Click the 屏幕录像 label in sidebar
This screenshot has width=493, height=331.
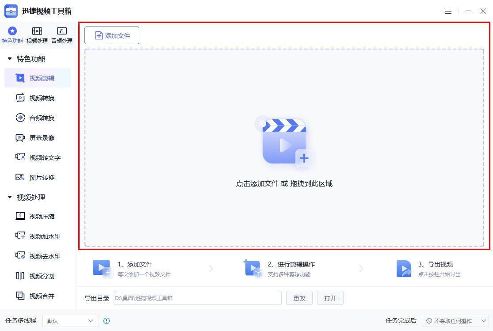pyautogui.click(x=42, y=138)
